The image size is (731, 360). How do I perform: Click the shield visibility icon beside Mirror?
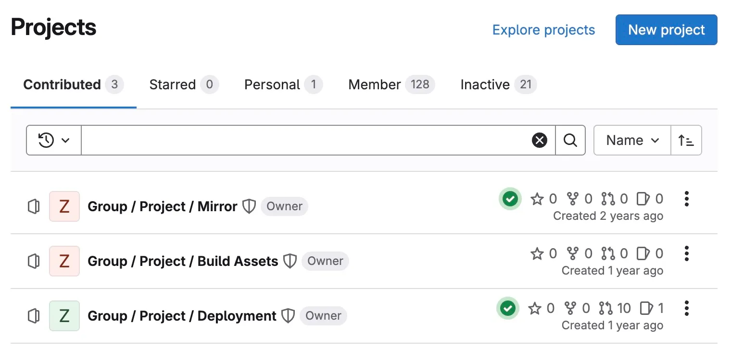249,206
